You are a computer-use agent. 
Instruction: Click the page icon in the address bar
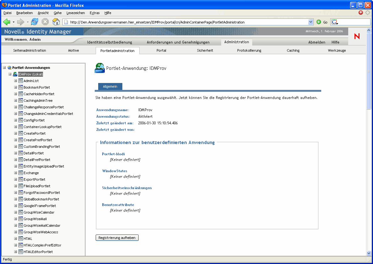coord(67,22)
